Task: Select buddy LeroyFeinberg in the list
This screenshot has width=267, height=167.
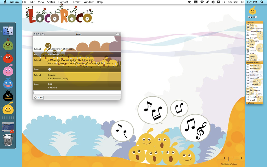Action: 254,32
